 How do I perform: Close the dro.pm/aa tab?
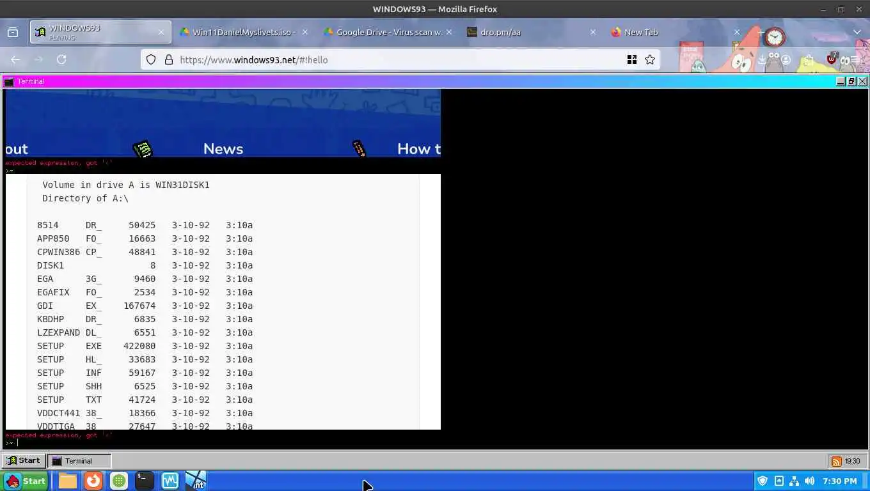tap(592, 32)
